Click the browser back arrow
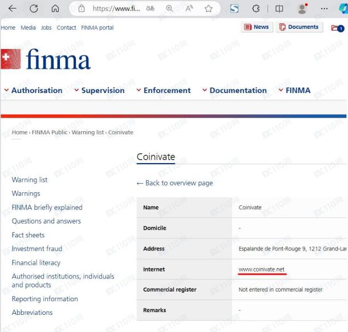This screenshot has width=348, height=332. [x=12, y=9]
